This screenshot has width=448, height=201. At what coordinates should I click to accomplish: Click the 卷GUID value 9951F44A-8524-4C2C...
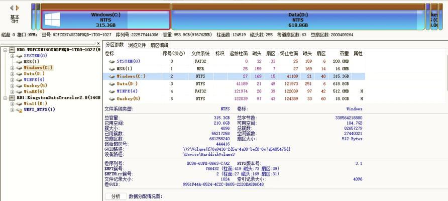pos(223,184)
